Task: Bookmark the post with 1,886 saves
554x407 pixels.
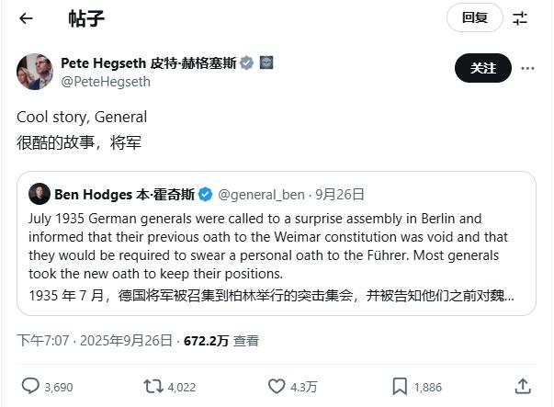Action: [x=400, y=387]
